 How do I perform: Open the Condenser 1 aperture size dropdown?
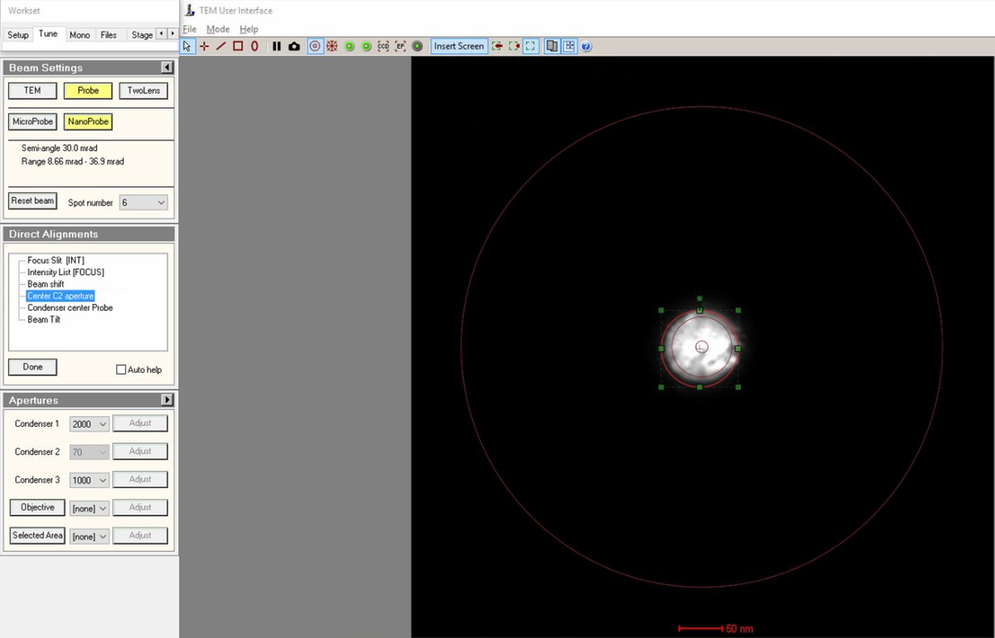[x=89, y=423]
